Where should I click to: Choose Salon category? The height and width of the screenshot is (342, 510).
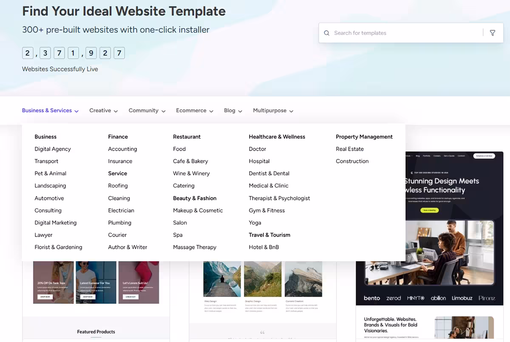pos(180,223)
